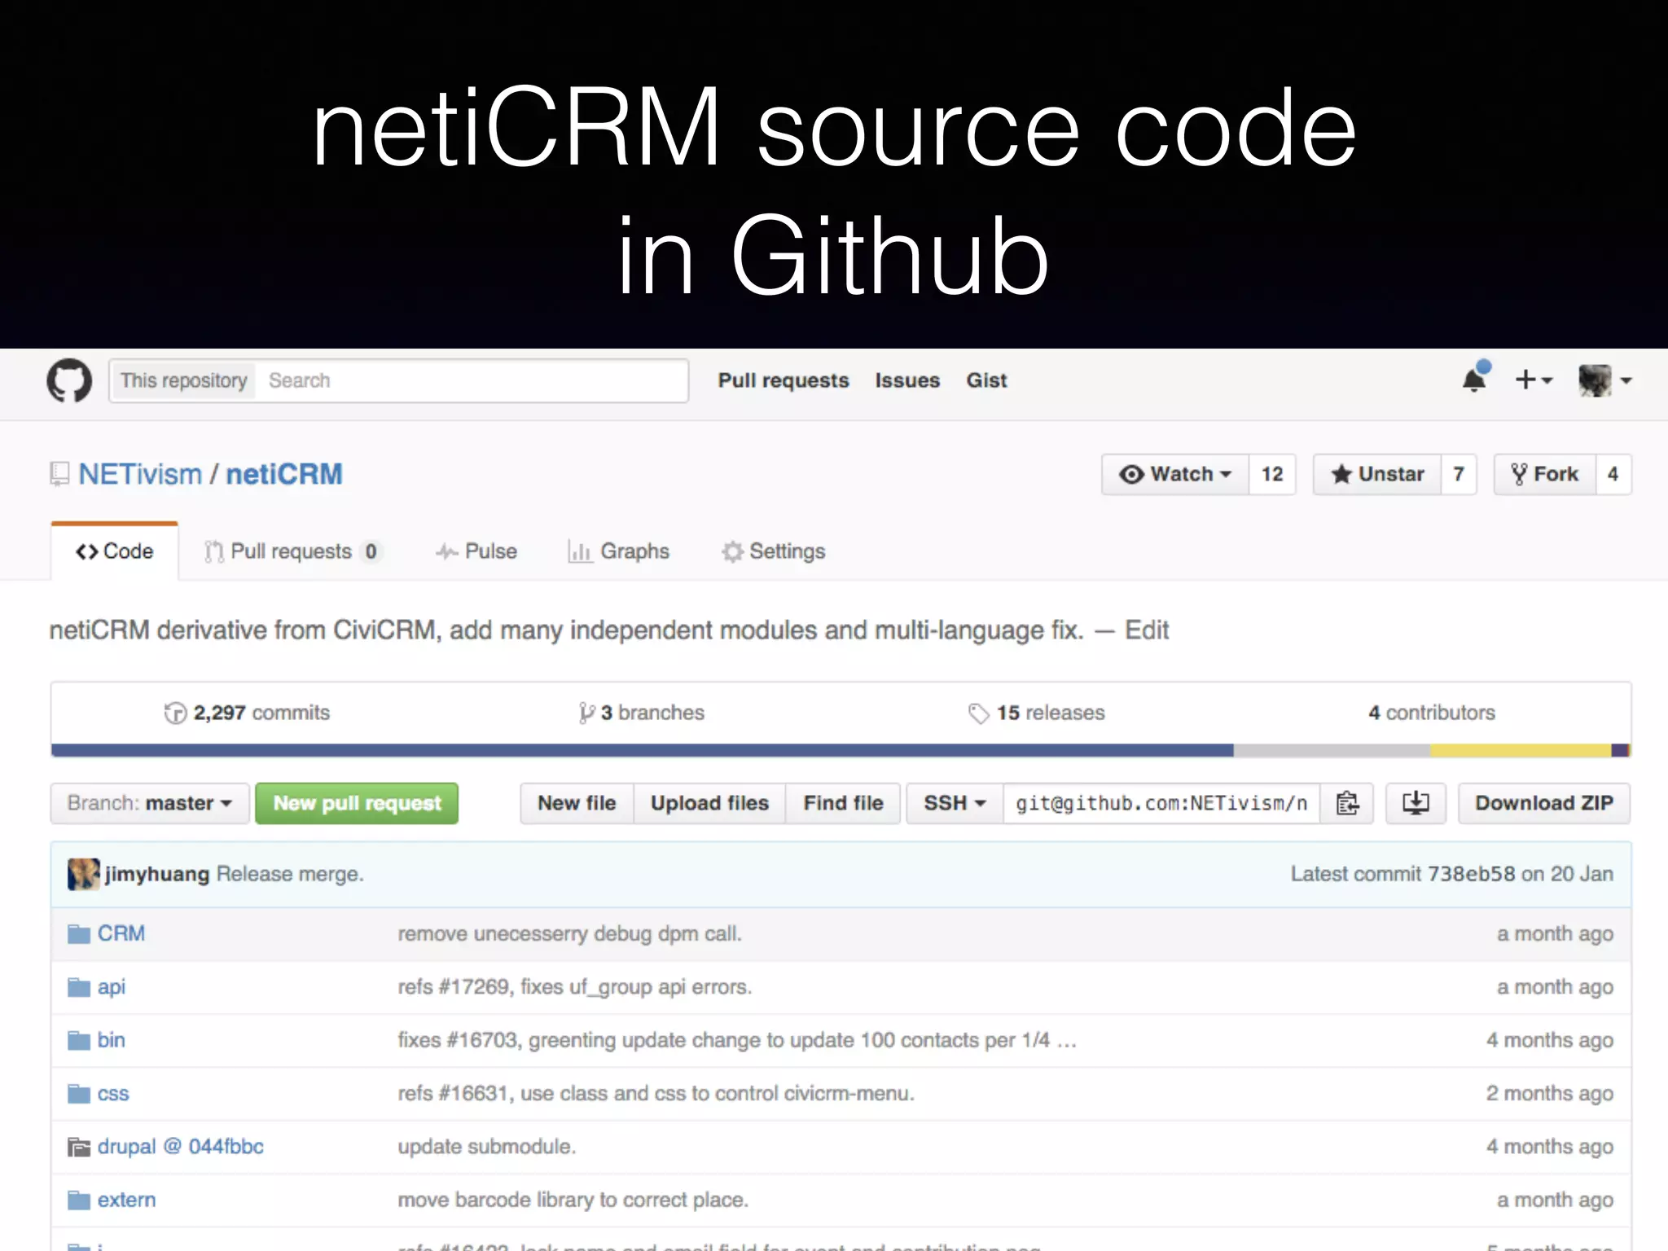Open the 2,297 commits link
1668x1251 pixels.
(248, 713)
